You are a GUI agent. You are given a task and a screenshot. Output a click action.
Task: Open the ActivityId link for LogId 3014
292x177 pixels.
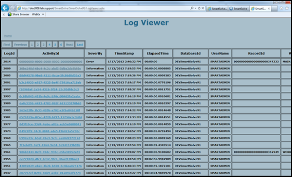click(x=51, y=62)
